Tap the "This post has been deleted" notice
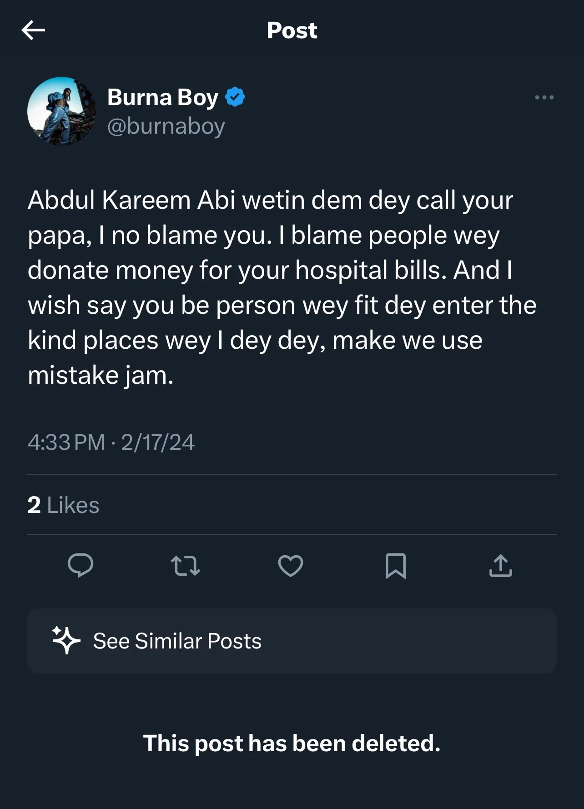This screenshot has width=584, height=809. [x=292, y=743]
